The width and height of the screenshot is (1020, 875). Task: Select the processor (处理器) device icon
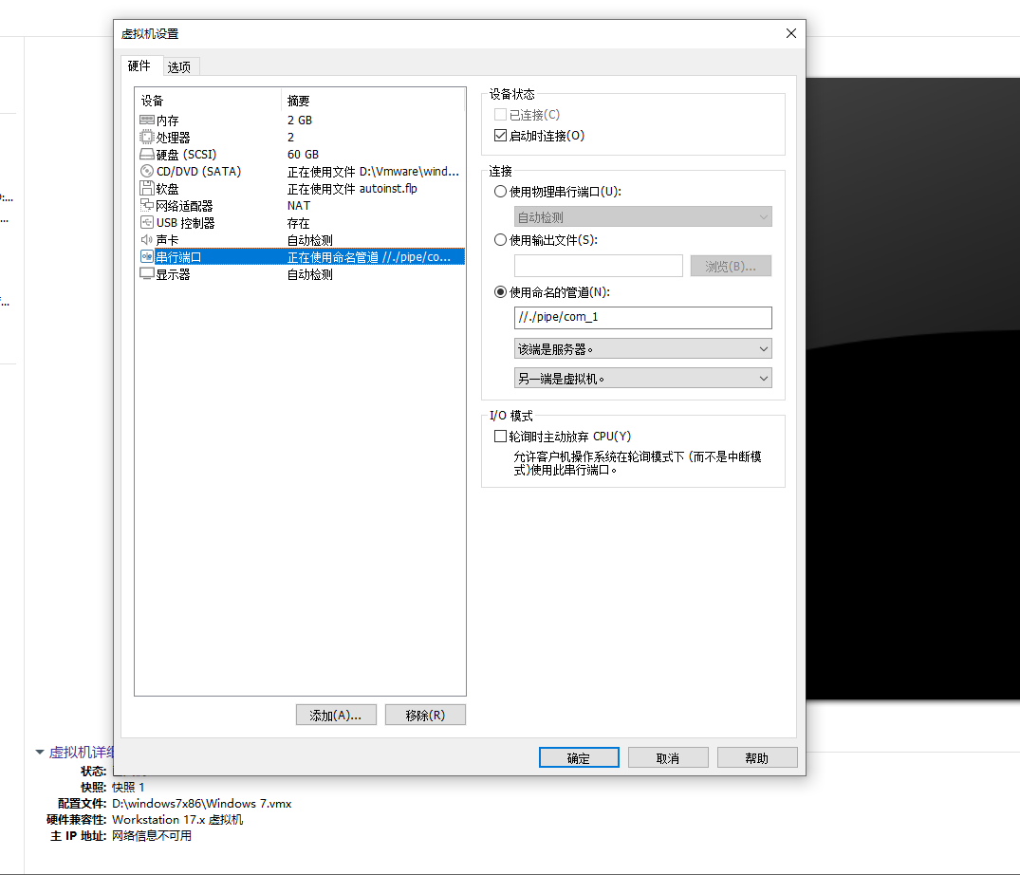(x=147, y=138)
